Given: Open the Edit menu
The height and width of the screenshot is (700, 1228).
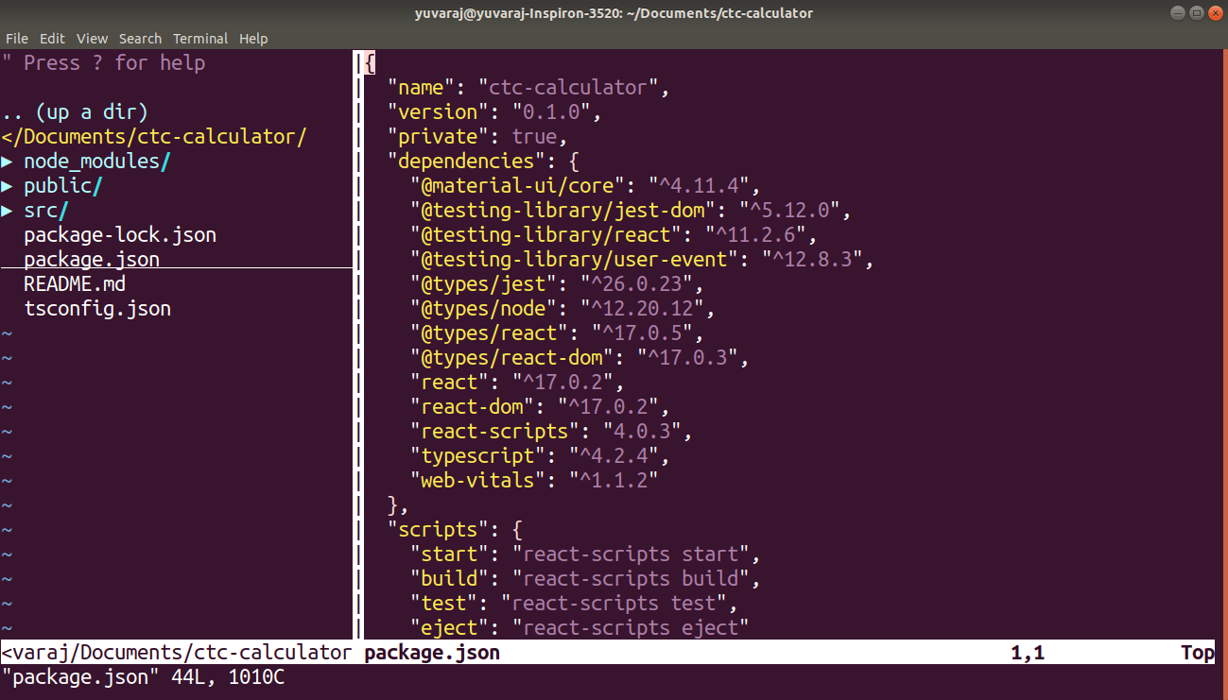Looking at the screenshot, I should click(x=52, y=39).
